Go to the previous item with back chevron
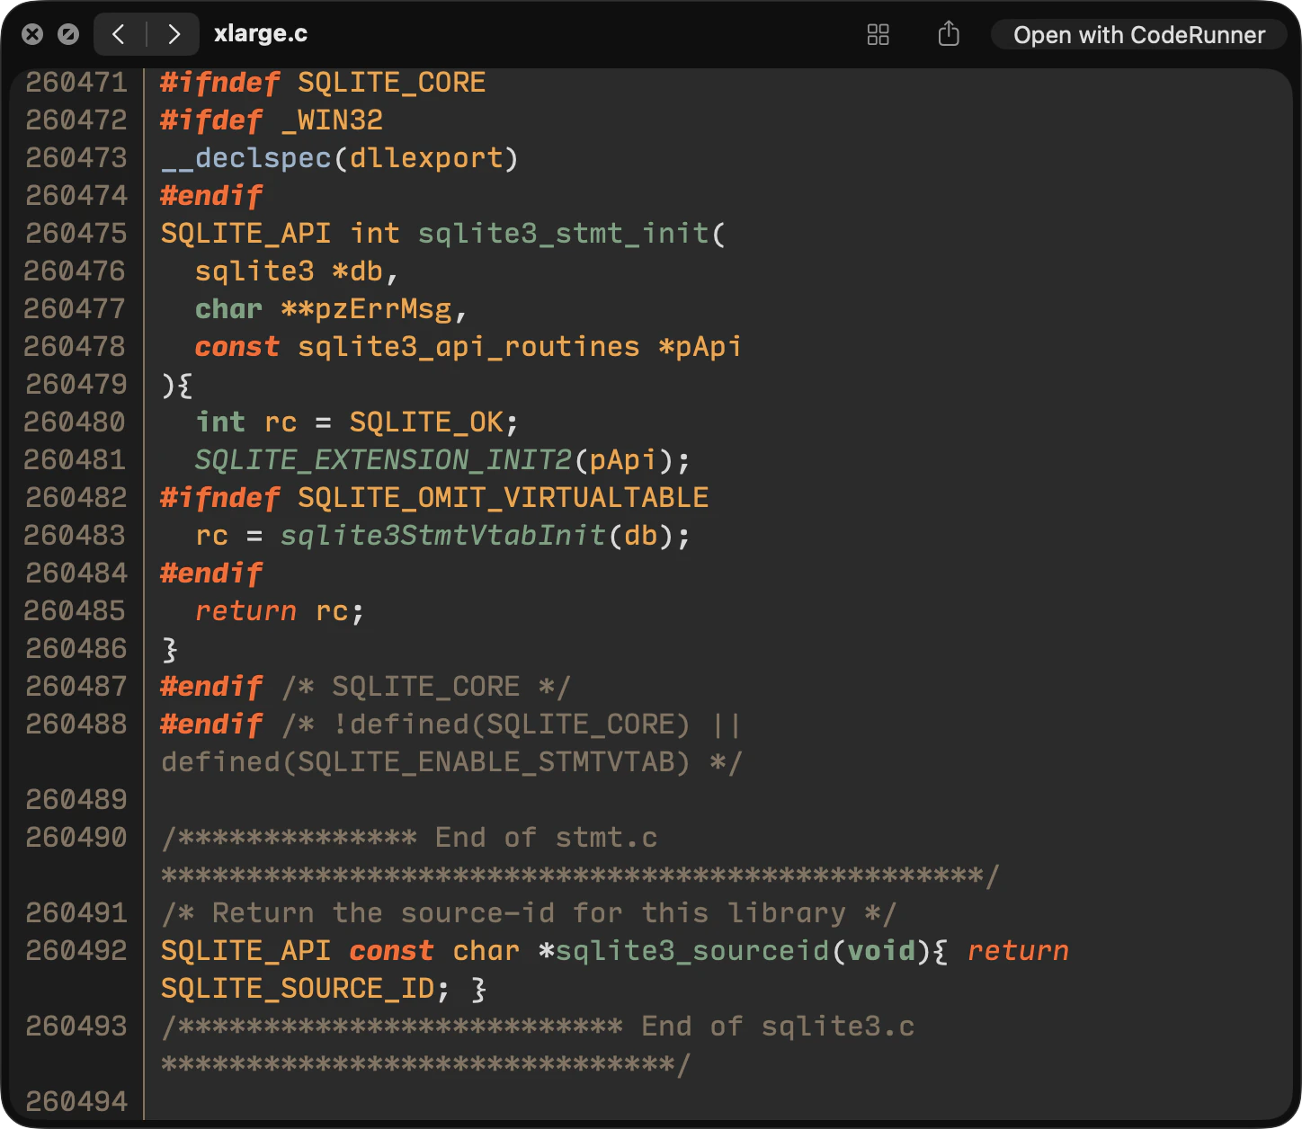The width and height of the screenshot is (1302, 1129). click(119, 34)
